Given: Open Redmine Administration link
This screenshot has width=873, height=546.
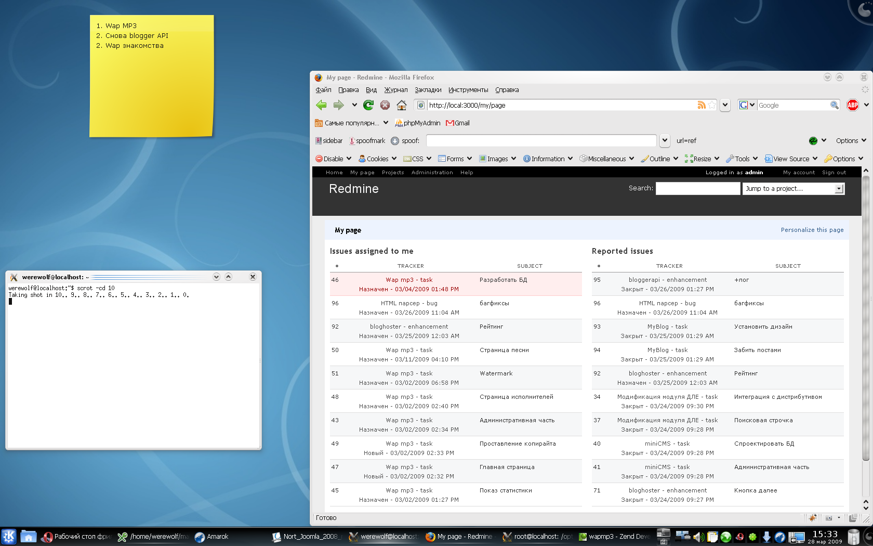Looking at the screenshot, I should tap(432, 173).
